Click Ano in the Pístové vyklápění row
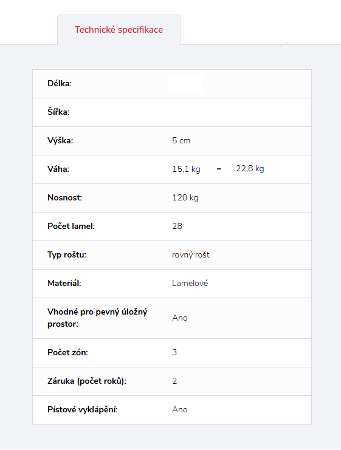 click(180, 409)
